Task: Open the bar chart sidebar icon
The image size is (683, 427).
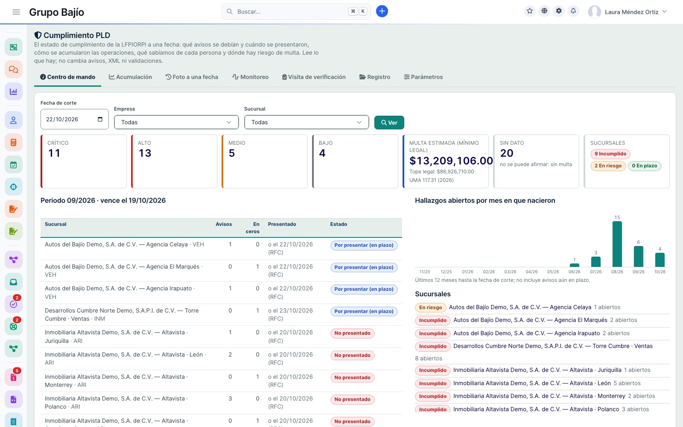Action: [14, 91]
